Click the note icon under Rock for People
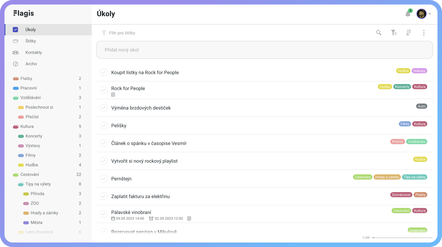 (x=113, y=95)
